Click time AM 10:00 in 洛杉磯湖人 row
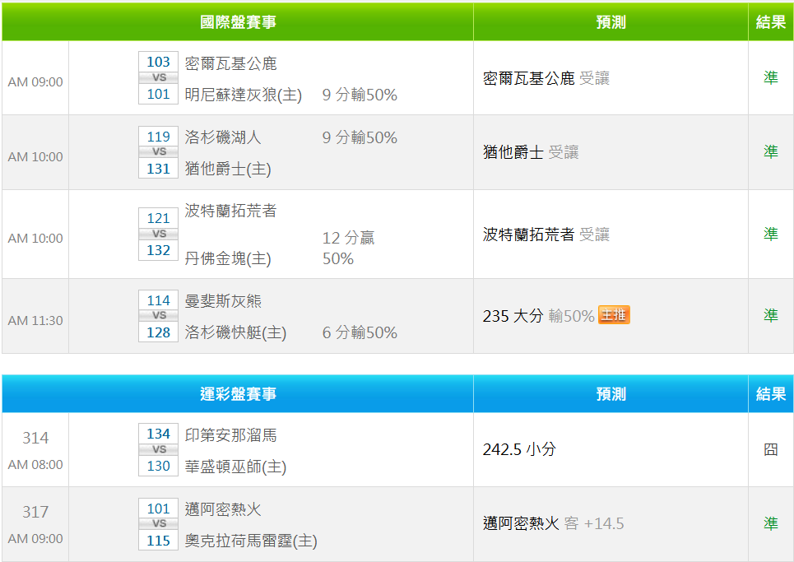This screenshot has width=794, height=562. coord(35,157)
